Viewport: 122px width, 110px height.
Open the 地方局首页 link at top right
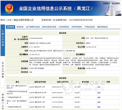click(116, 3)
